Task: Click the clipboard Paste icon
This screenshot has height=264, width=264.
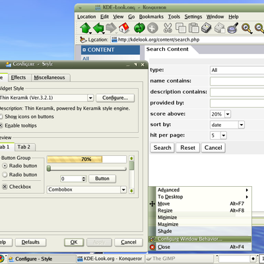Action: [x=194, y=28]
